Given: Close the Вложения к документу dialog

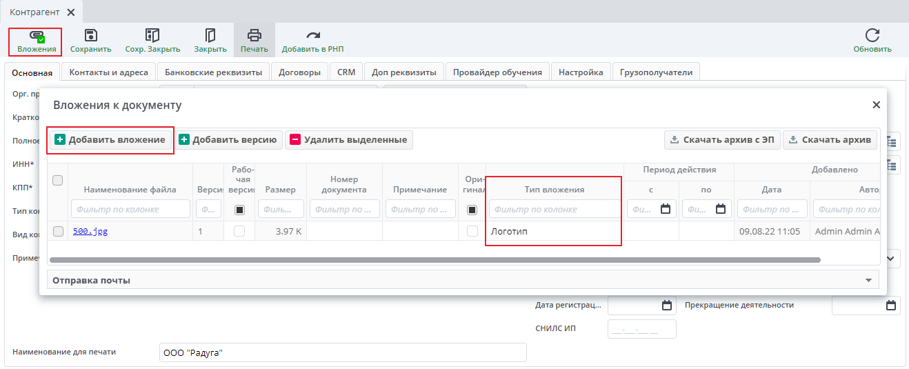Looking at the screenshot, I should pos(876,105).
